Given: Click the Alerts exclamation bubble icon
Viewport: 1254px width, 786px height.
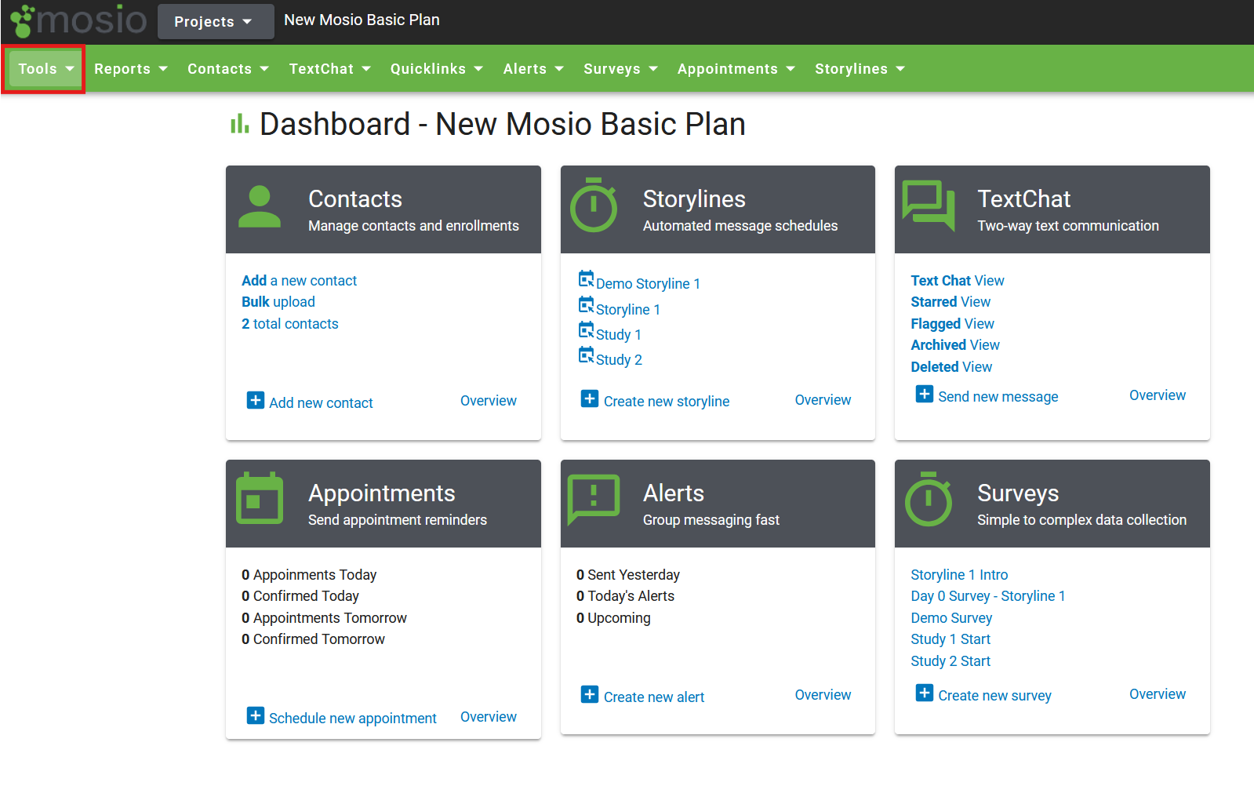Looking at the screenshot, I should tap(594, 500).
